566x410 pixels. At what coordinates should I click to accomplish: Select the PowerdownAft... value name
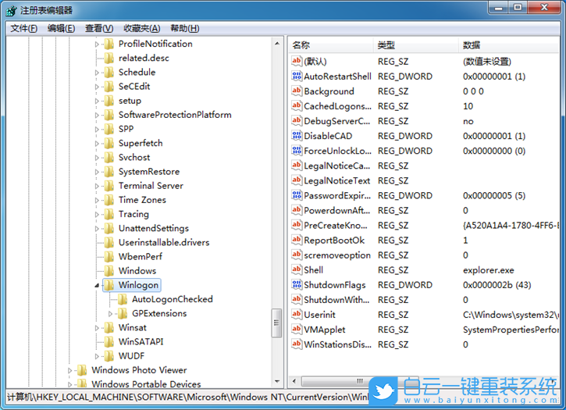coord(336,210)
